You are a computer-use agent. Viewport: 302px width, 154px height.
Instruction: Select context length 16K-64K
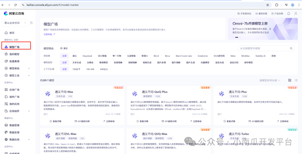pyautogui.click(x=90, y=69)
